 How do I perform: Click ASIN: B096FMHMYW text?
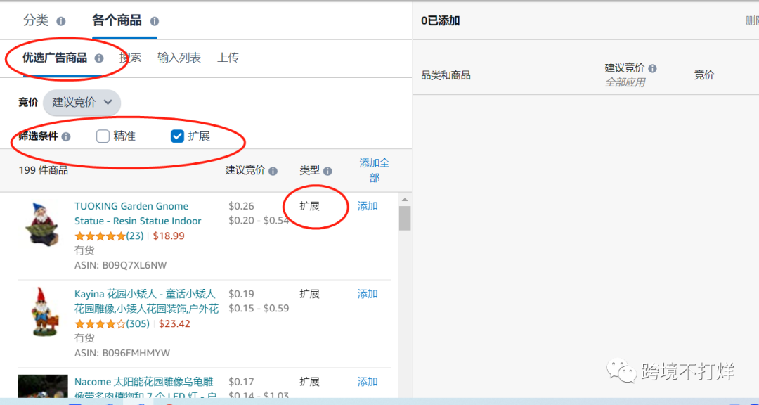coord(122,353)
